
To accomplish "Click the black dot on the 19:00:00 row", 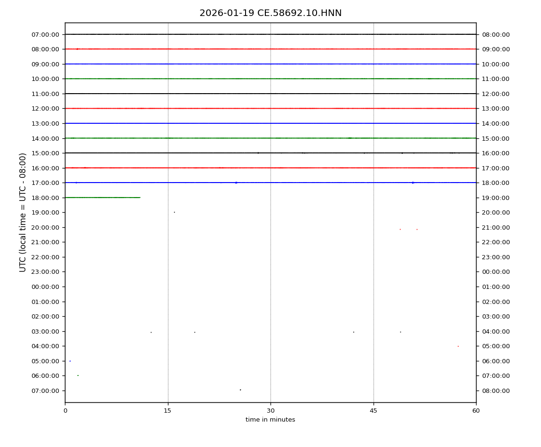I will (x=174, y=212).
